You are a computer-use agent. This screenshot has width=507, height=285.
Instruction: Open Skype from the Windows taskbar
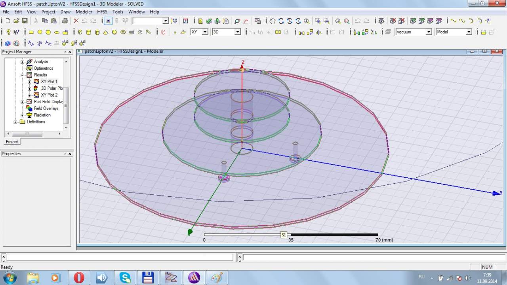point(125,277)
